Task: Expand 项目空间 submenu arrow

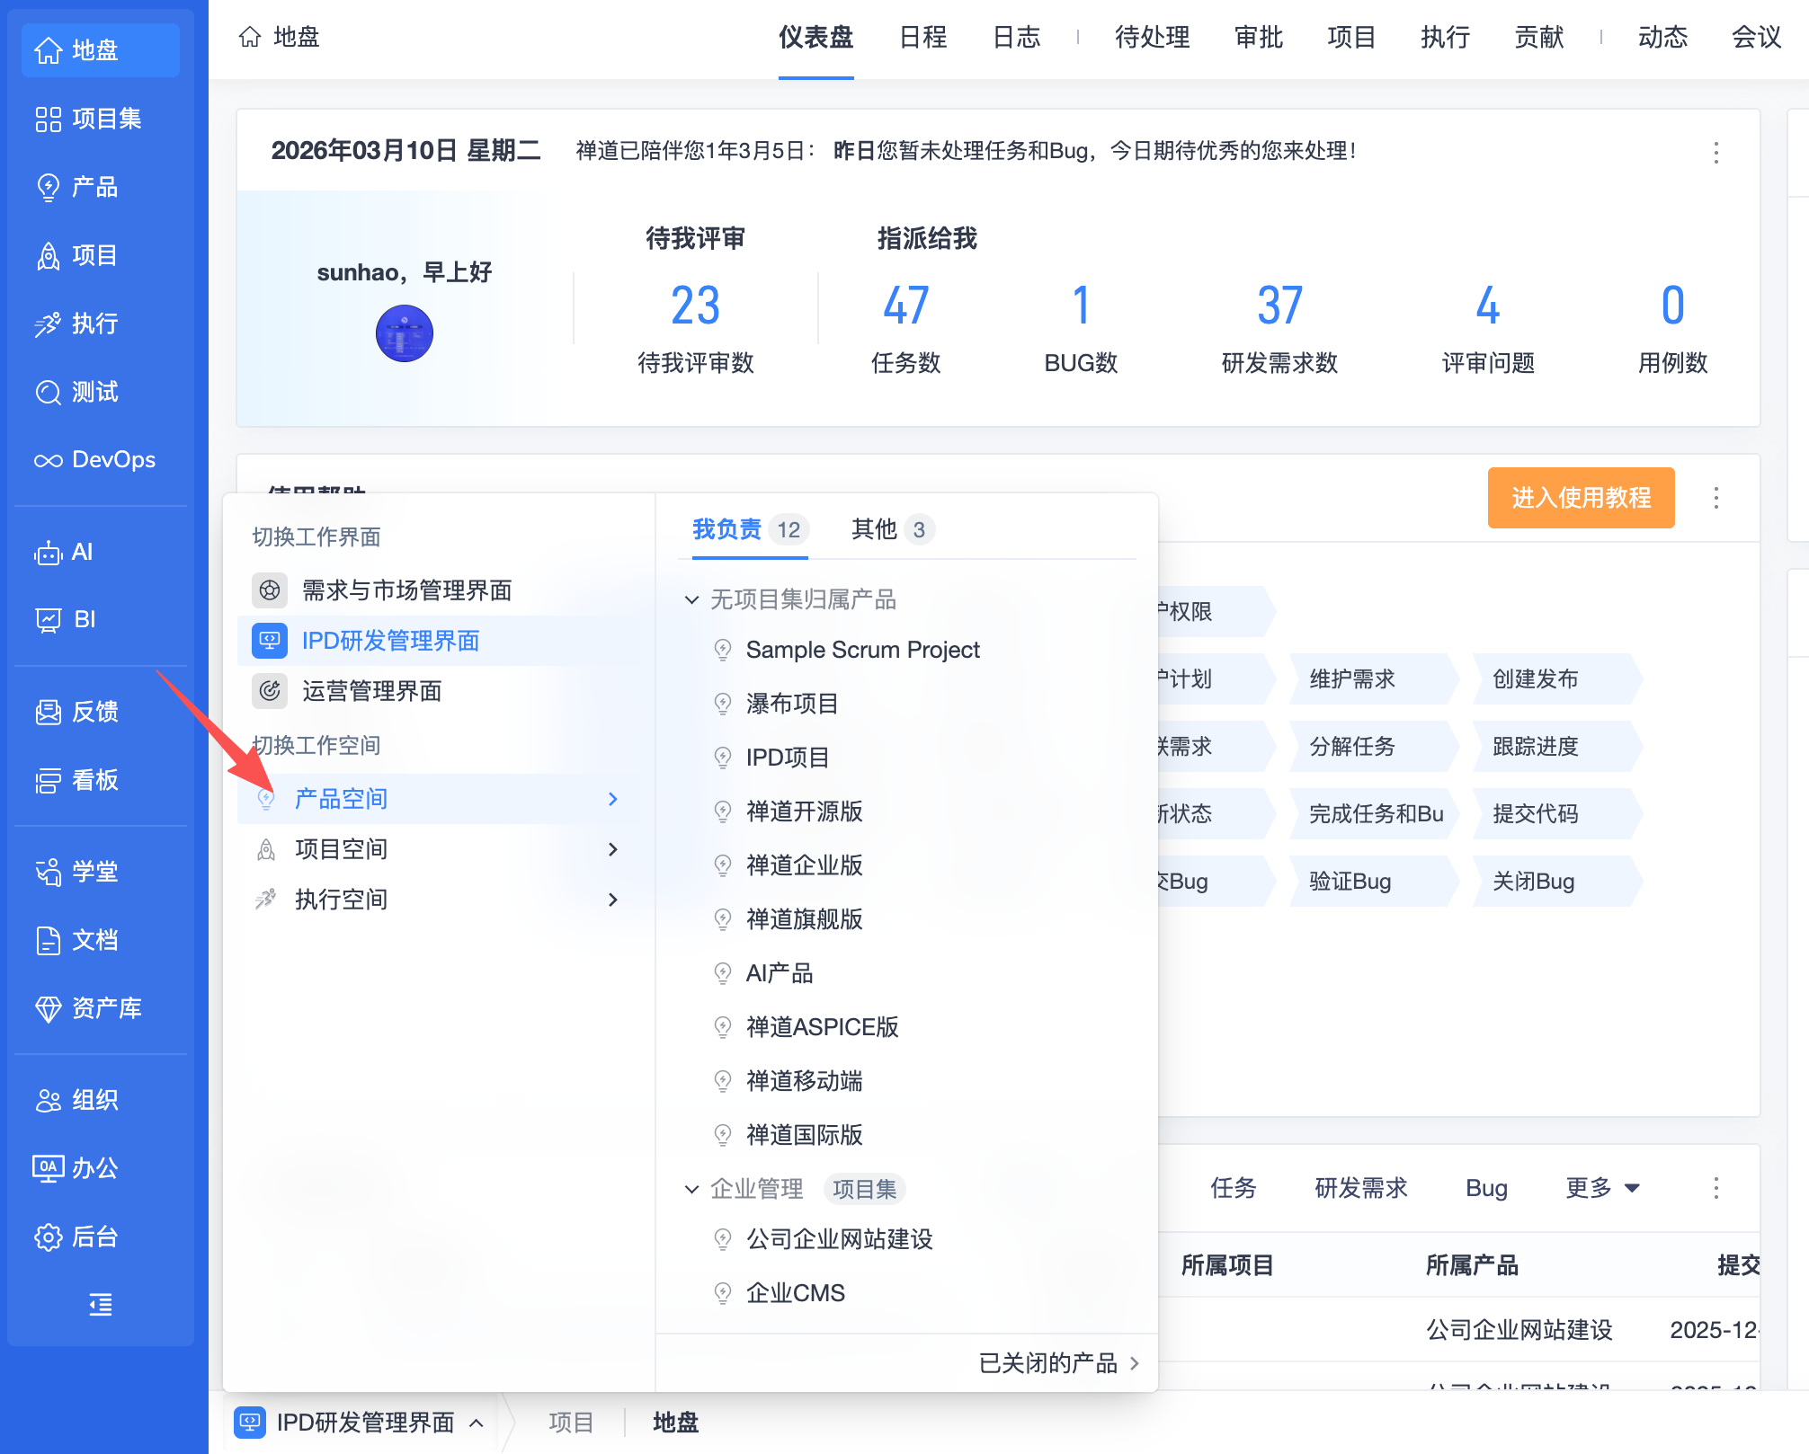Action: (x=612, y=849)
